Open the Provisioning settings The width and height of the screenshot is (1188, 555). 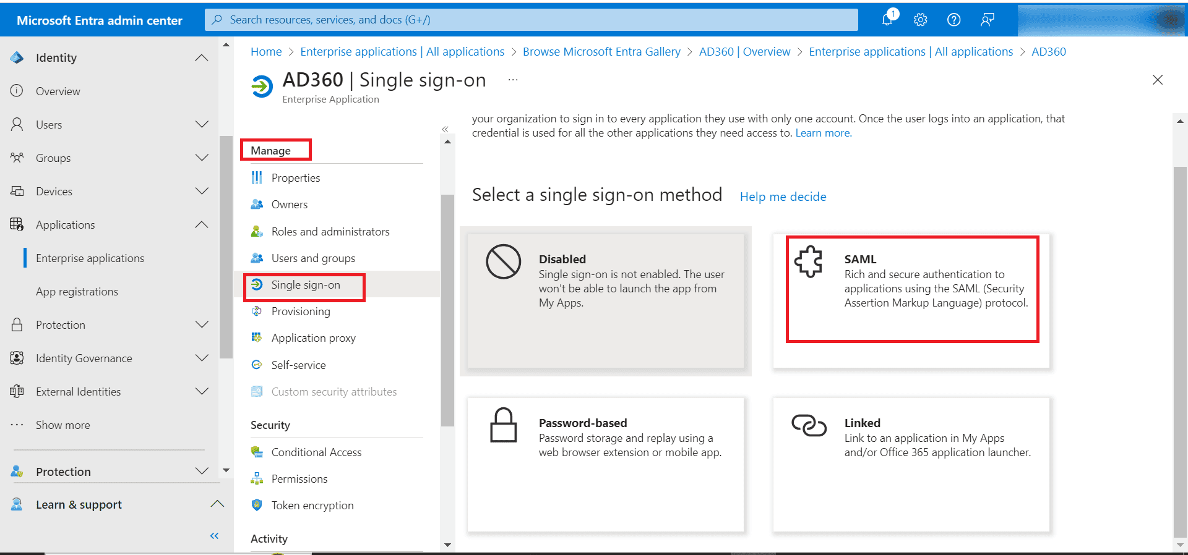299,311
